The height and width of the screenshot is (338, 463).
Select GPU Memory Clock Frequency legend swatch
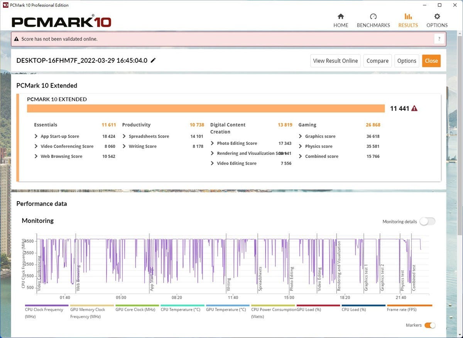click(x=92, y=306)
